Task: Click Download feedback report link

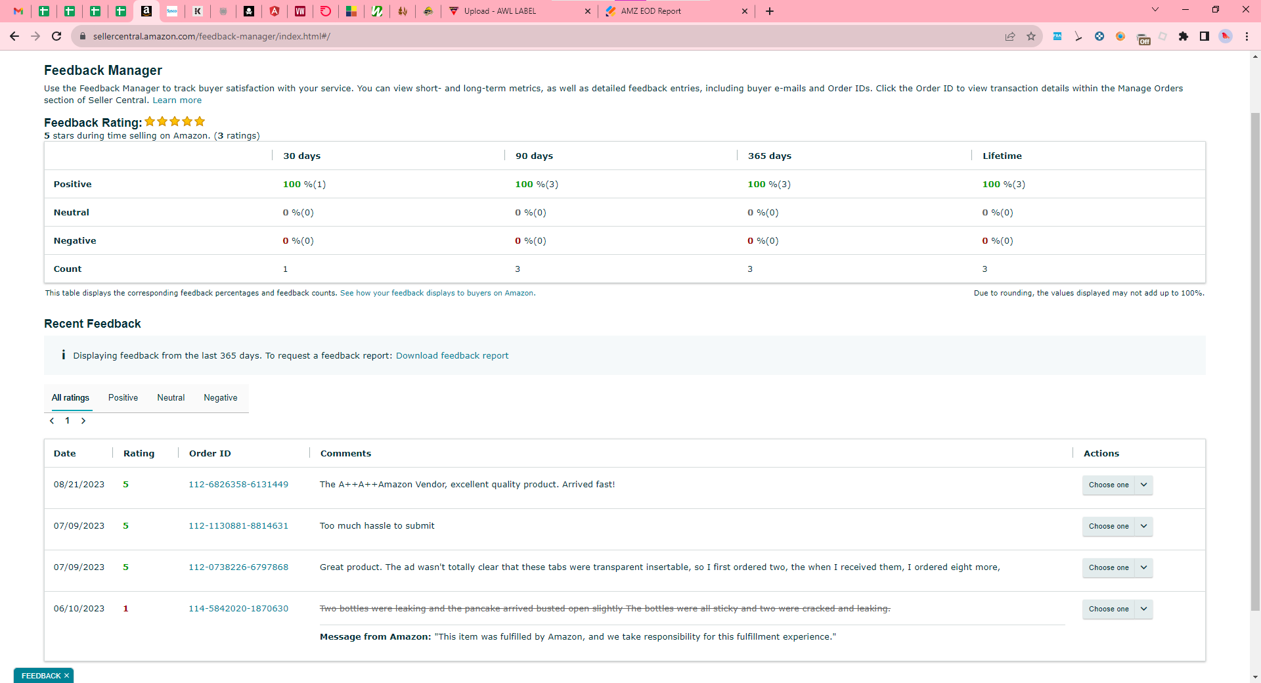Action: coord(452,356)
